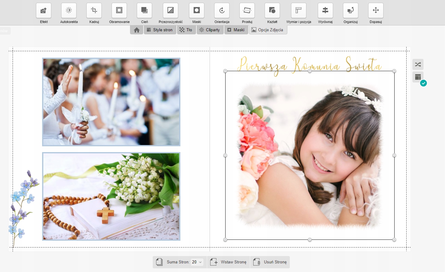Straighten the photo with Prostuj
Viewport: 445px width, 272px height.
pos(247,10)
